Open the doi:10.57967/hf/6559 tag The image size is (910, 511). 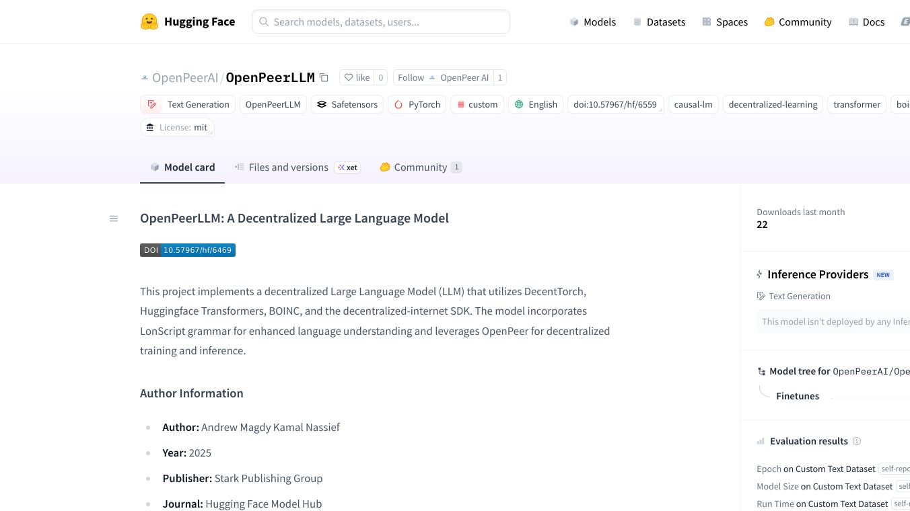pos(615,104)
